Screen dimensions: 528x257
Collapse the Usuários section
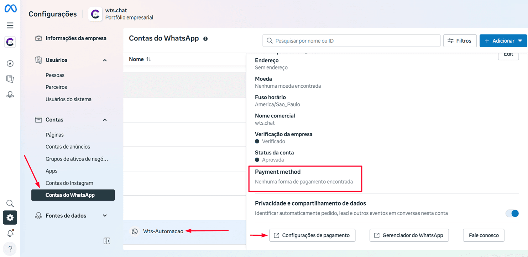(105, 60)
